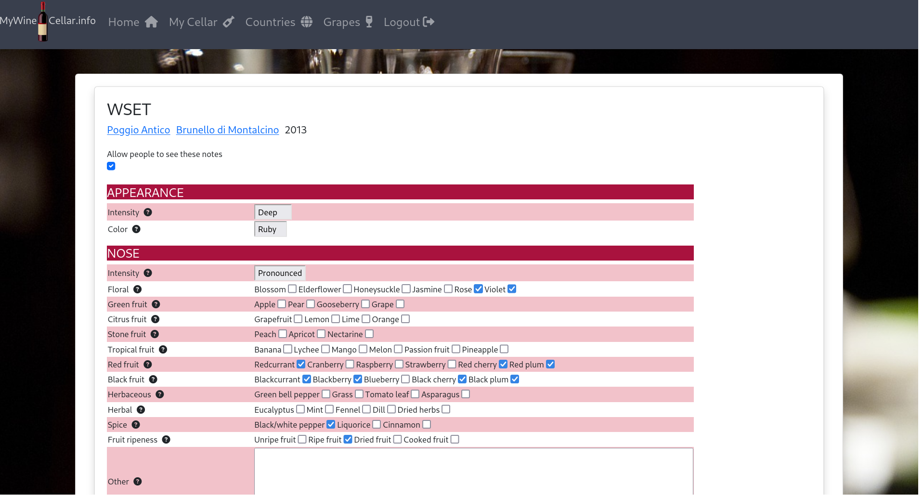Show help for Herbal row
Screen dimensions: 923x497
(x=141, y=410)
